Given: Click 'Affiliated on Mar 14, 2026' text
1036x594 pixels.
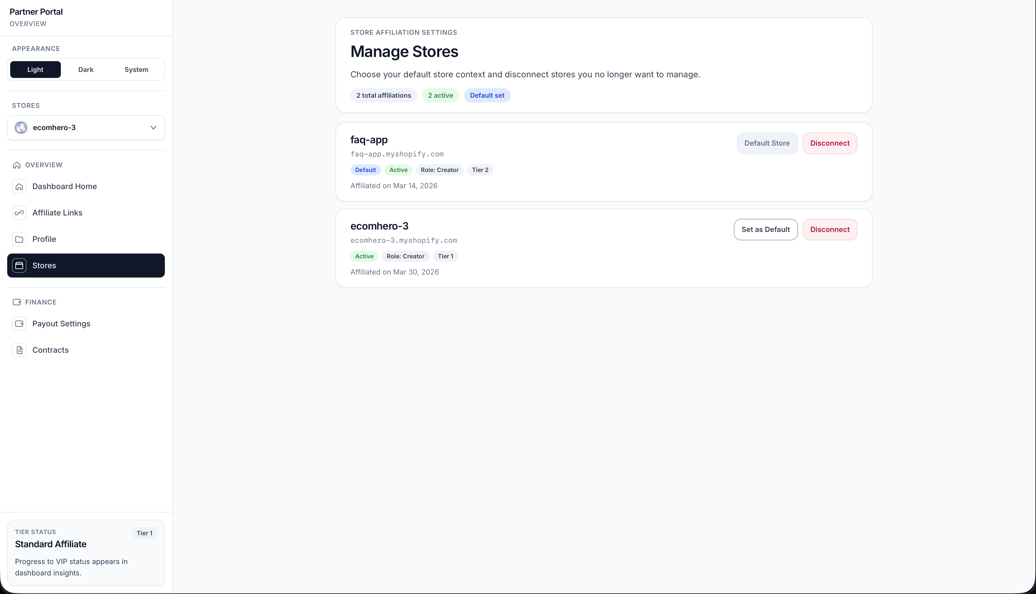Looking at the screenshot, I should click(394, 186).
